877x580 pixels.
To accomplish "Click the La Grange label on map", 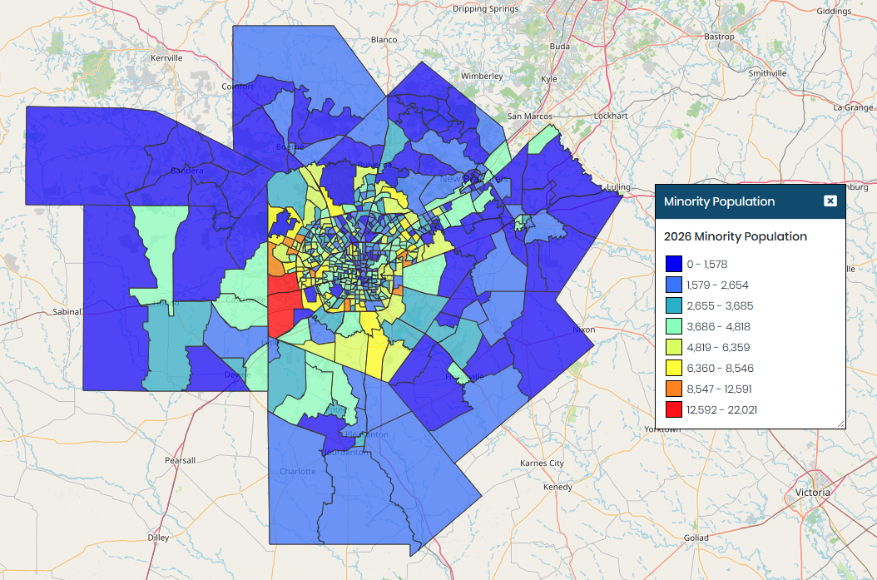I will 853,107.
